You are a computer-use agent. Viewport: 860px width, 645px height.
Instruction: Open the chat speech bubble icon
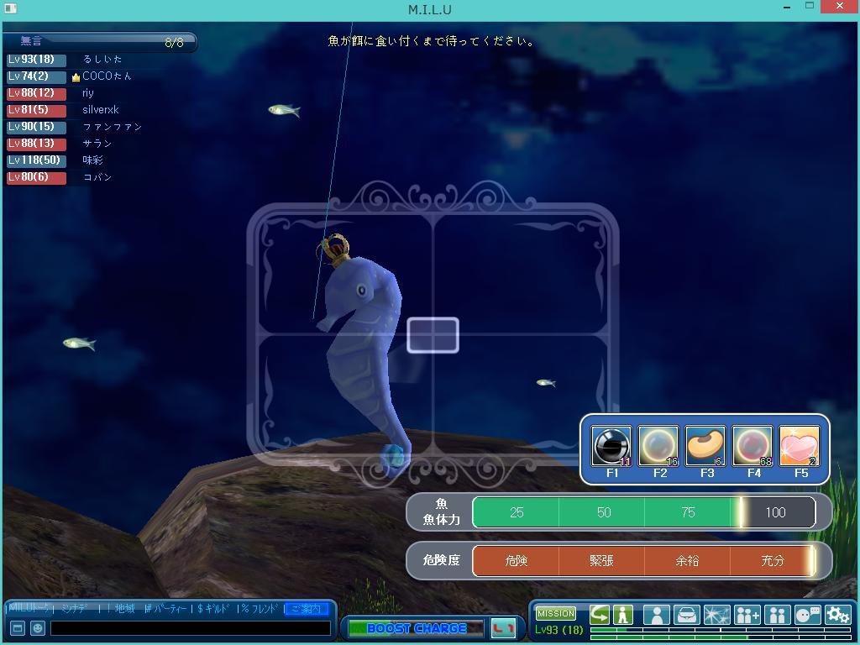click(807, 615)
